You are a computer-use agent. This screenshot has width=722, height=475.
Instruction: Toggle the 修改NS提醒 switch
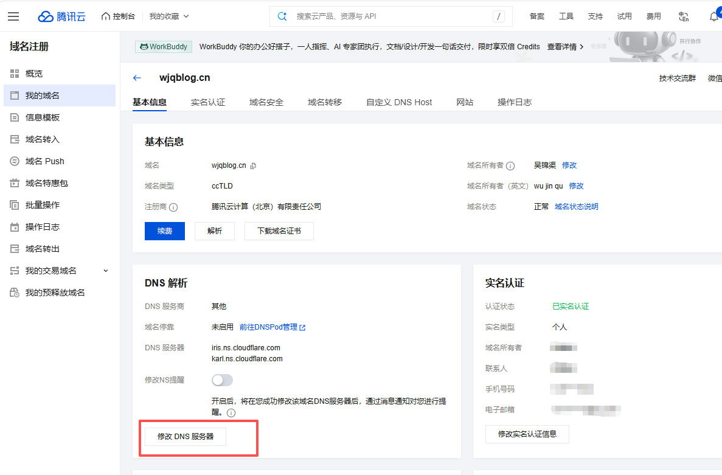point(223,380)
